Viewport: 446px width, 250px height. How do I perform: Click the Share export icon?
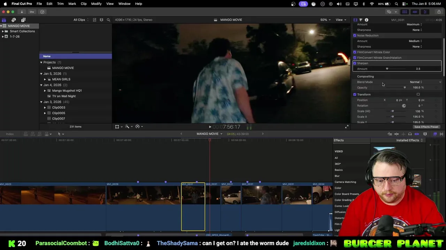coord(439,12)
